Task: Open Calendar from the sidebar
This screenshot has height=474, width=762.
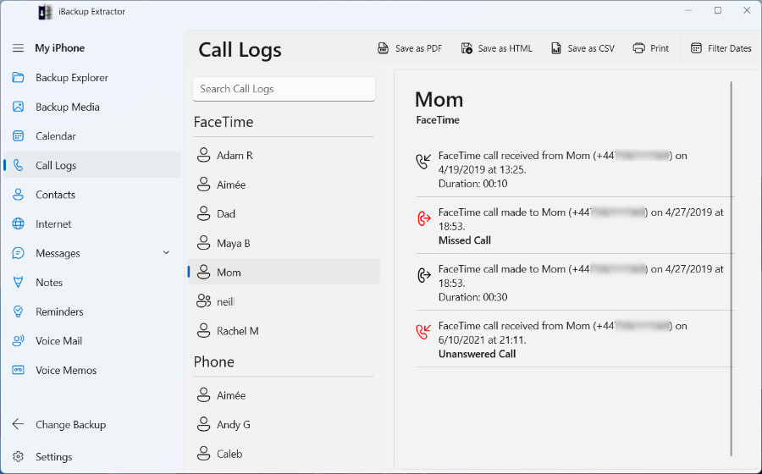Action: (55, 136)
